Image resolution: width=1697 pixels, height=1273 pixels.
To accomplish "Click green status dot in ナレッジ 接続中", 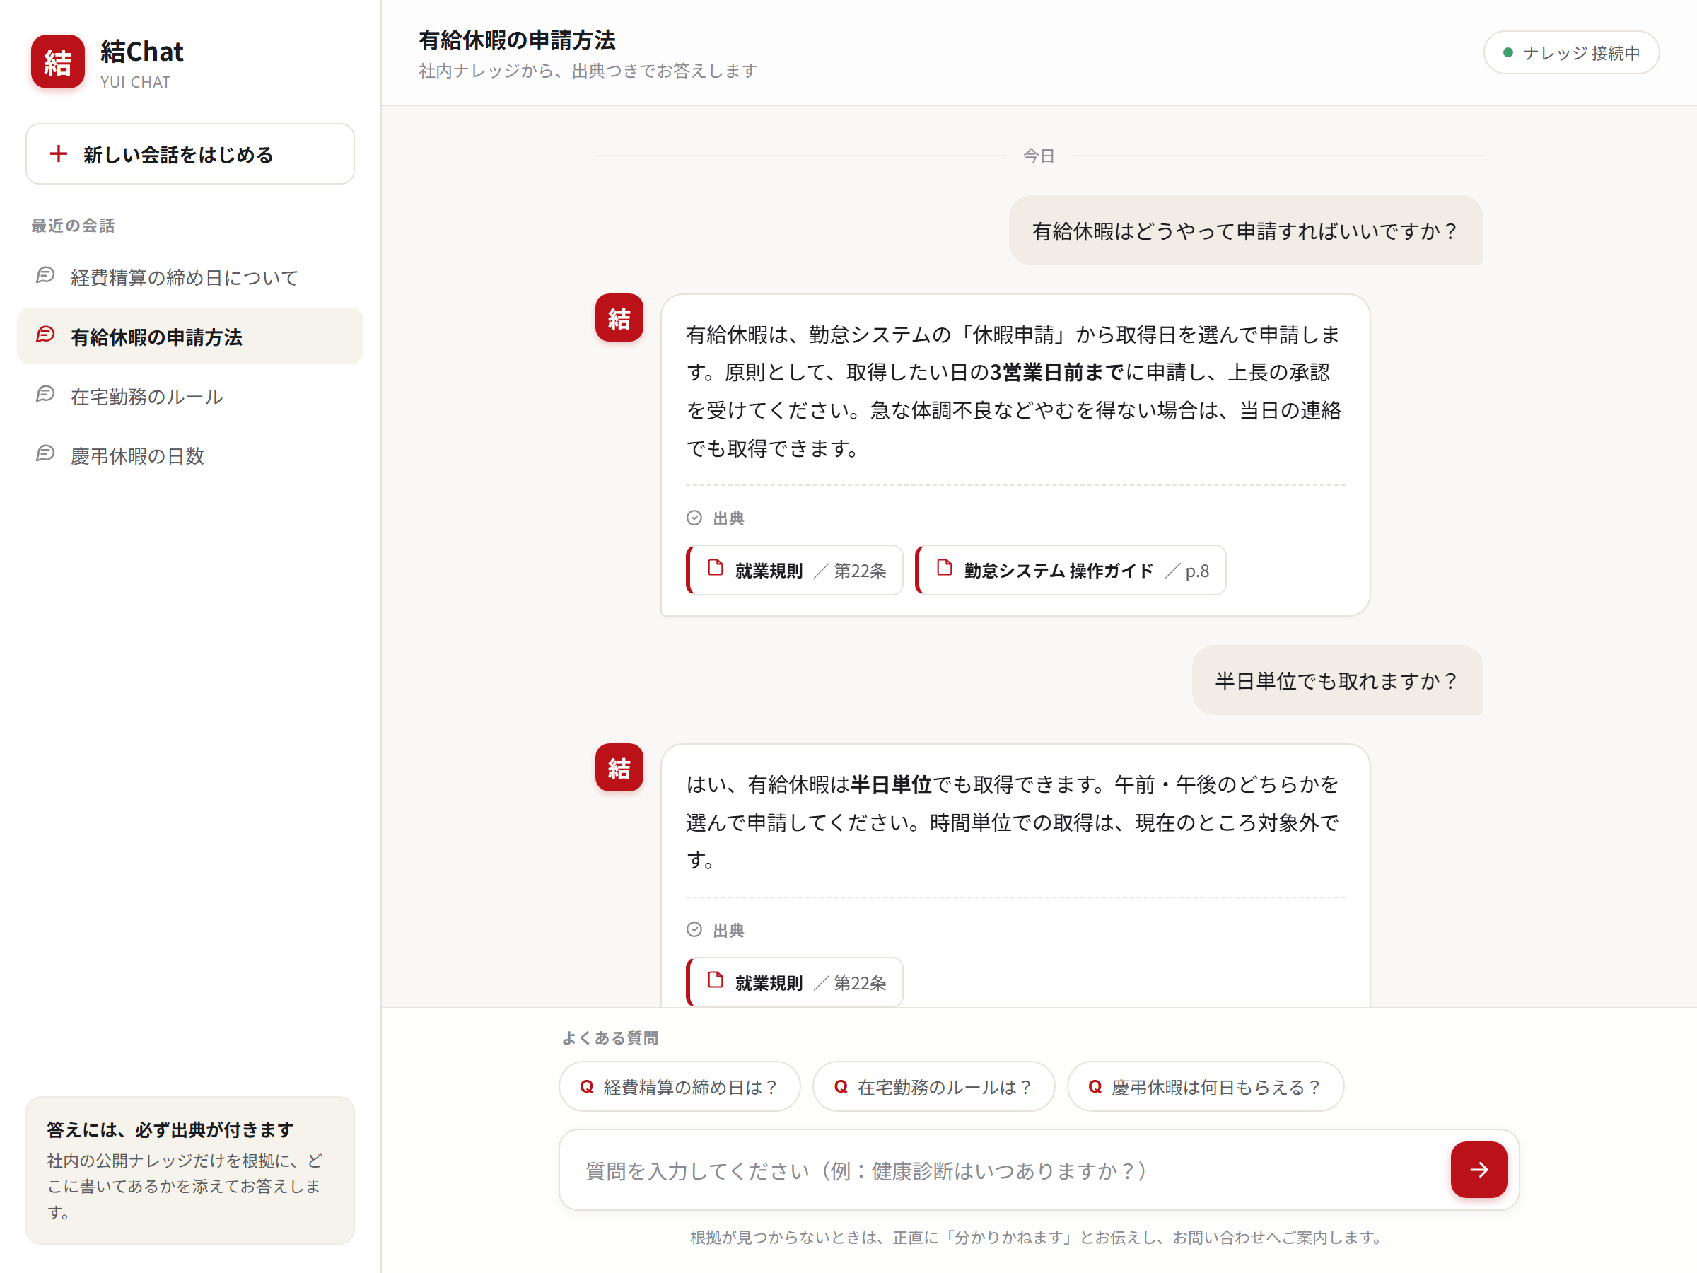I will pos(1508,53).
